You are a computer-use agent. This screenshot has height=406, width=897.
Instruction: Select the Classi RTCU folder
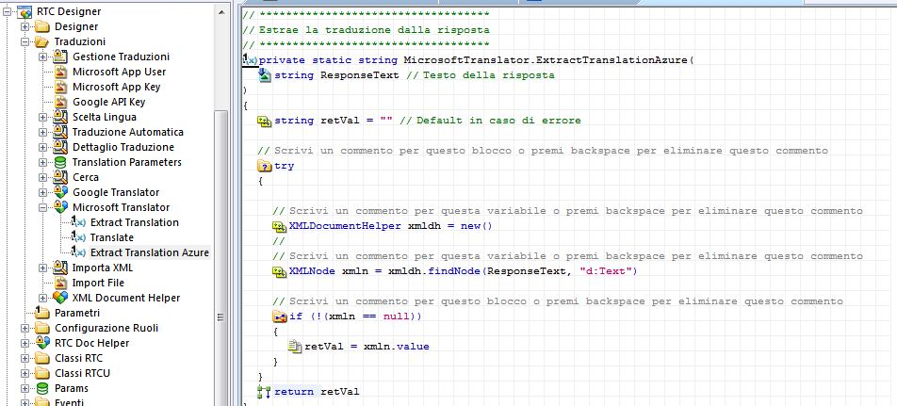tap(82, 373)
